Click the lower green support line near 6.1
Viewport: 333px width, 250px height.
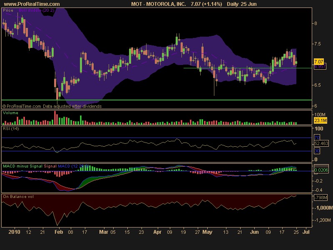[157, 100]
